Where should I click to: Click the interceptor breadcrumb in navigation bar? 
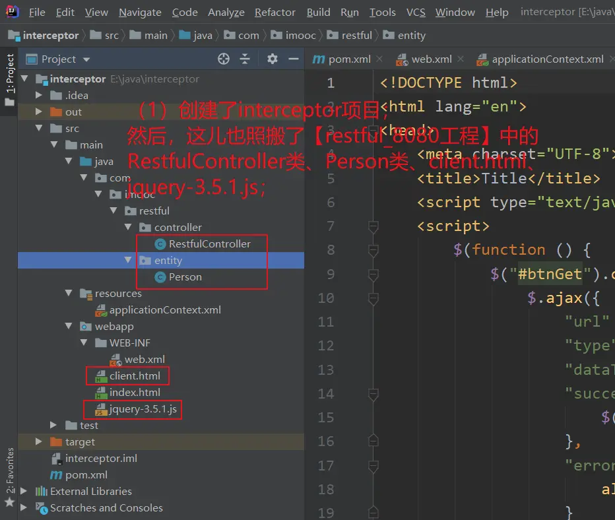(x=50, y=36)
